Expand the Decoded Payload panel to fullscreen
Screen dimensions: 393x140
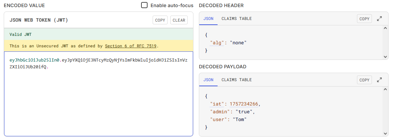click(379, 80)
